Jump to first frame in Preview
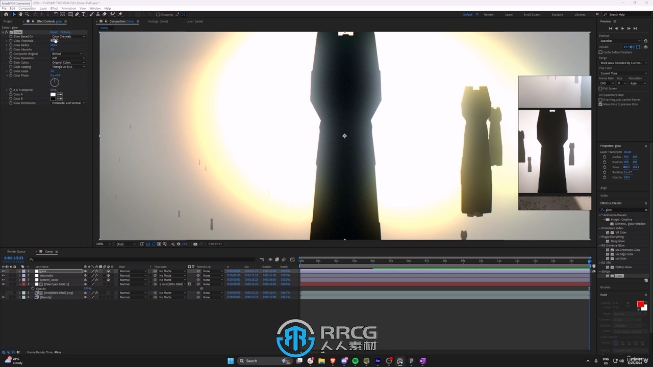 click(x=611, y=29)
